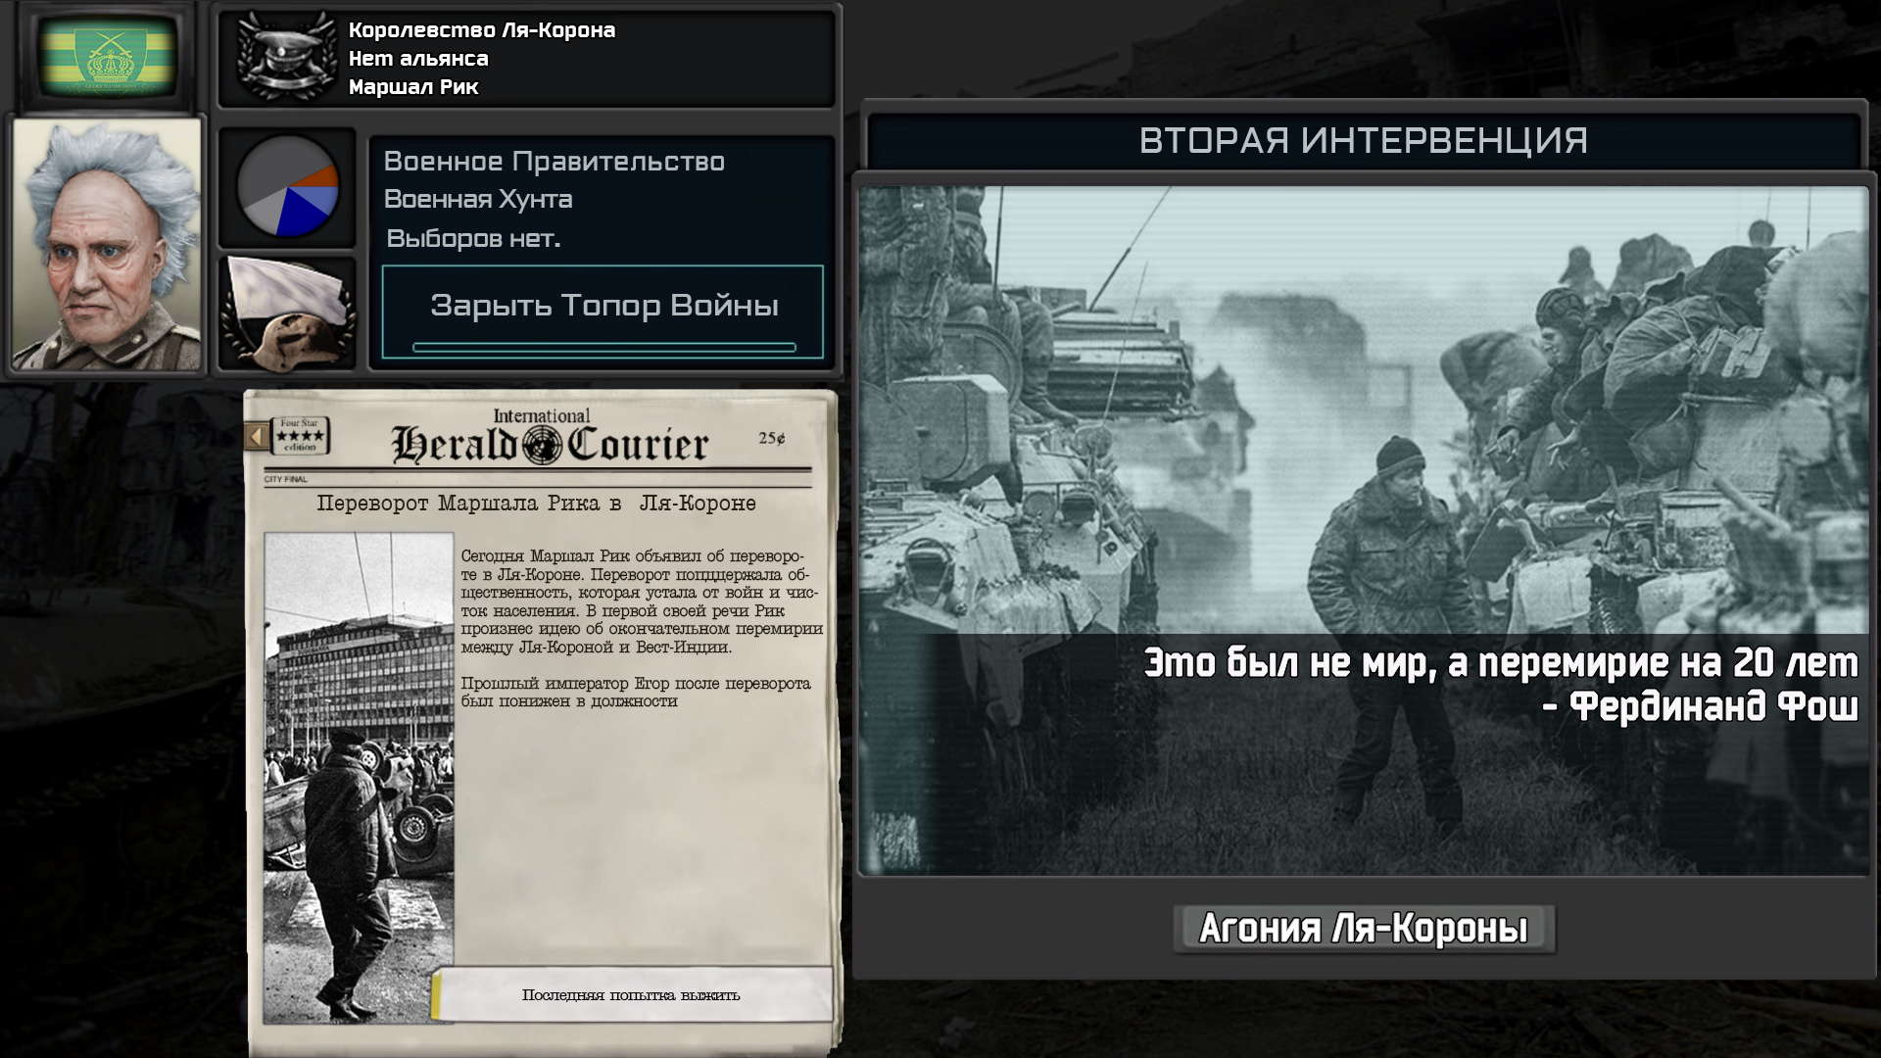Viewport: 1881px width, 1058px height.
Task: Click the Королевство Ля-Корона country name
Action: 482,30
